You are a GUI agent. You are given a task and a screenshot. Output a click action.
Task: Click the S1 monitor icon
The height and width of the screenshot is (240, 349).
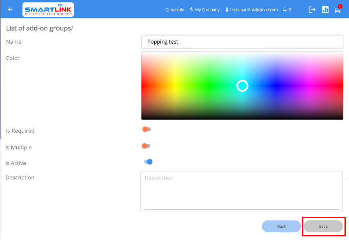285,10
